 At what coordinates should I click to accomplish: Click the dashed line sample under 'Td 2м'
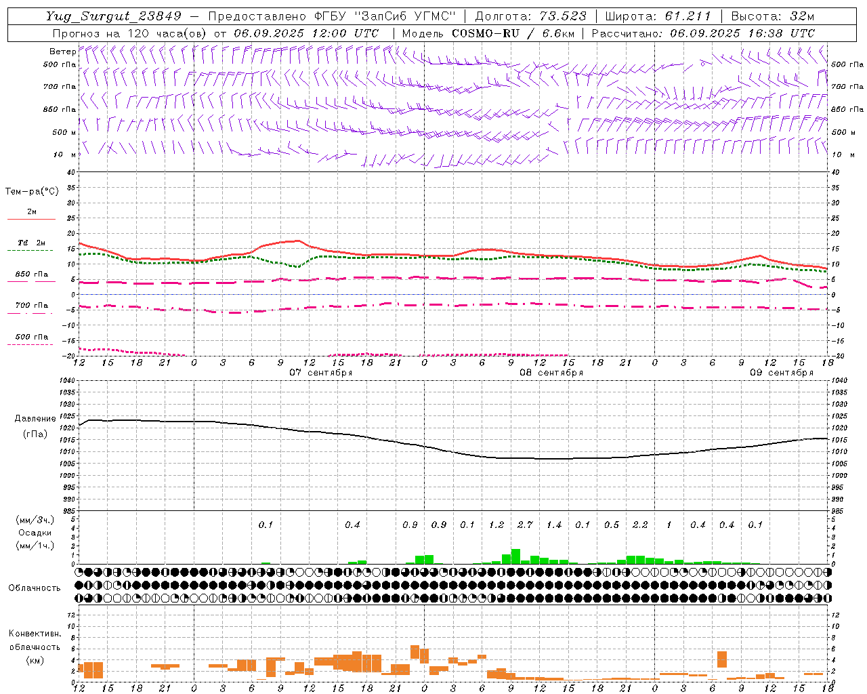[x=30, y=251]
